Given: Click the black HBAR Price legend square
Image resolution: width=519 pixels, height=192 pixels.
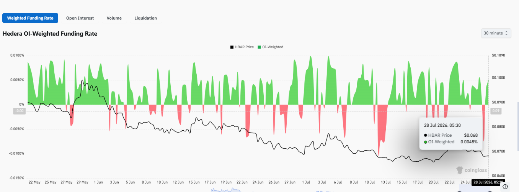Looking at the screenshot, I should click(232, 47).
